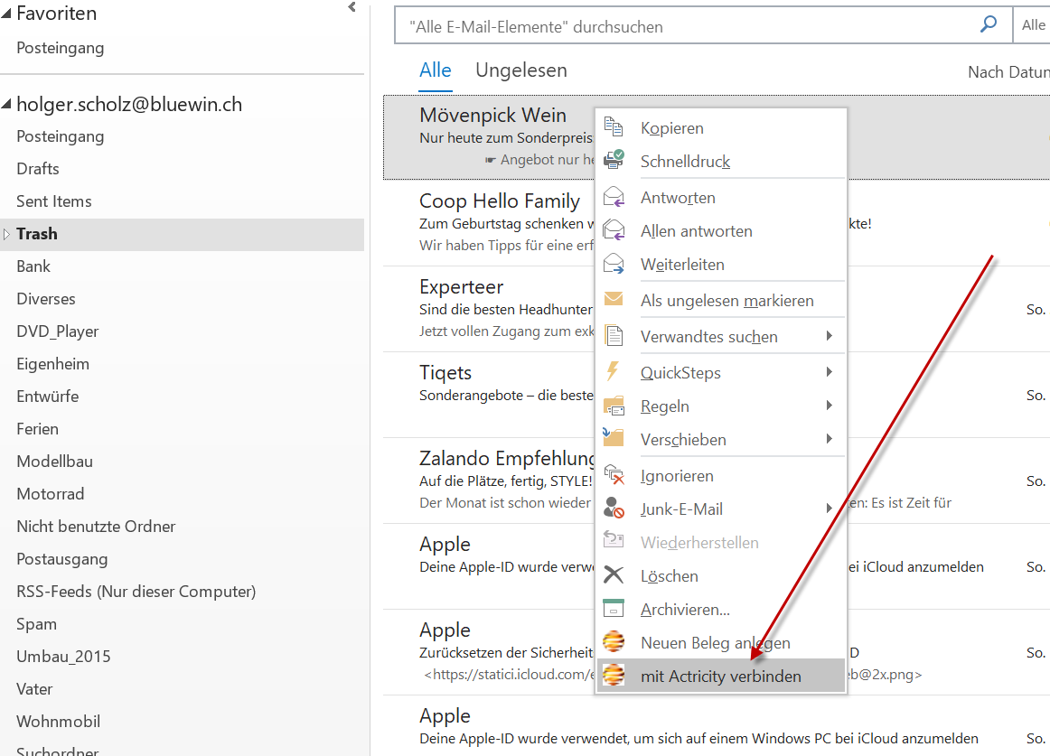Click the Löschen X icon
This screenshot has width=1050, height=756.
pos(614,575)
